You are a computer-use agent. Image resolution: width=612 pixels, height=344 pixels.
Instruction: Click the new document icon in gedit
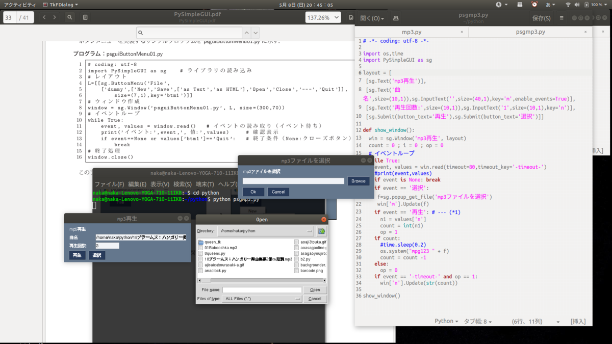tap(395, 17)
